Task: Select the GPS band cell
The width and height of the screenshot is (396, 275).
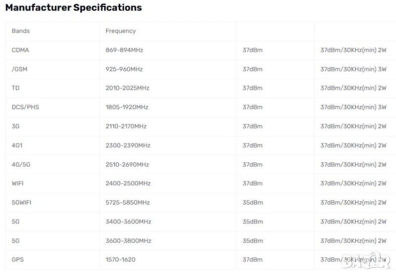Action: 18,260
